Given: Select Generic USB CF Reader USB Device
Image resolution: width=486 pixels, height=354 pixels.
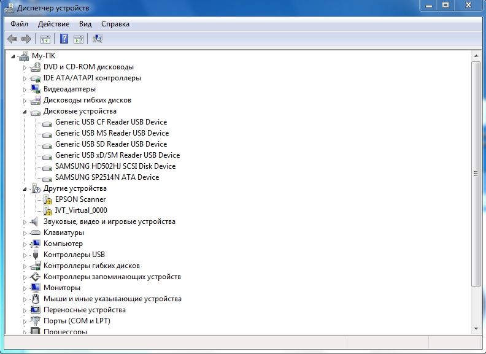Looking at the screenshot, I should 111,122.
